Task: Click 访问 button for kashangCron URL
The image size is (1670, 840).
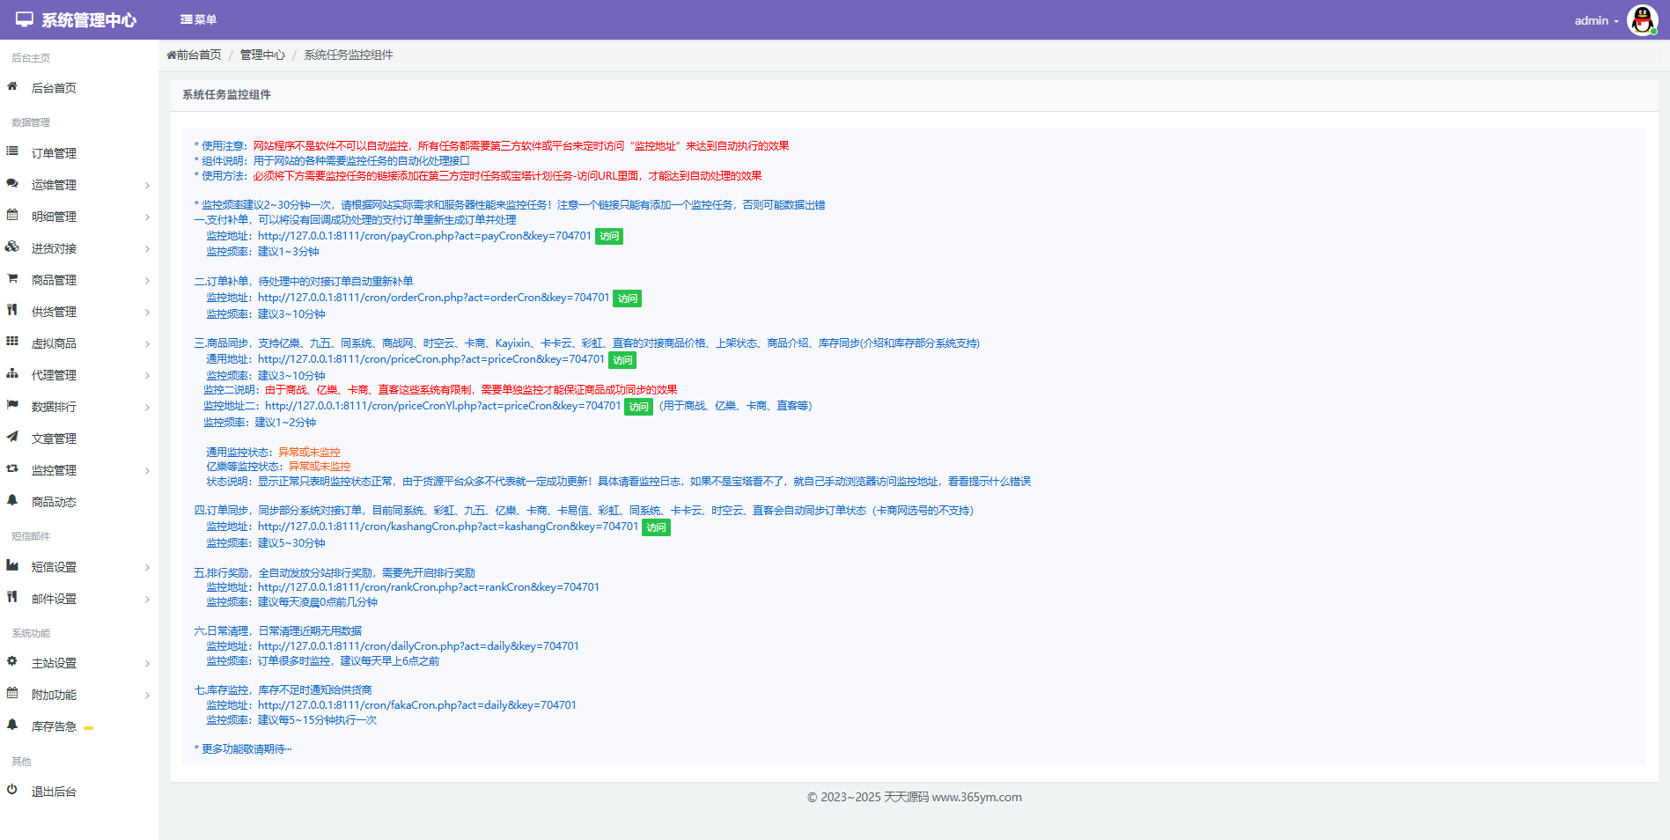Action: coord(656,527)
